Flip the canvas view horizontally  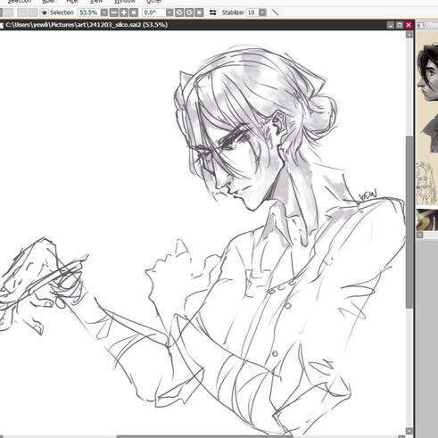tap(212, 12)
